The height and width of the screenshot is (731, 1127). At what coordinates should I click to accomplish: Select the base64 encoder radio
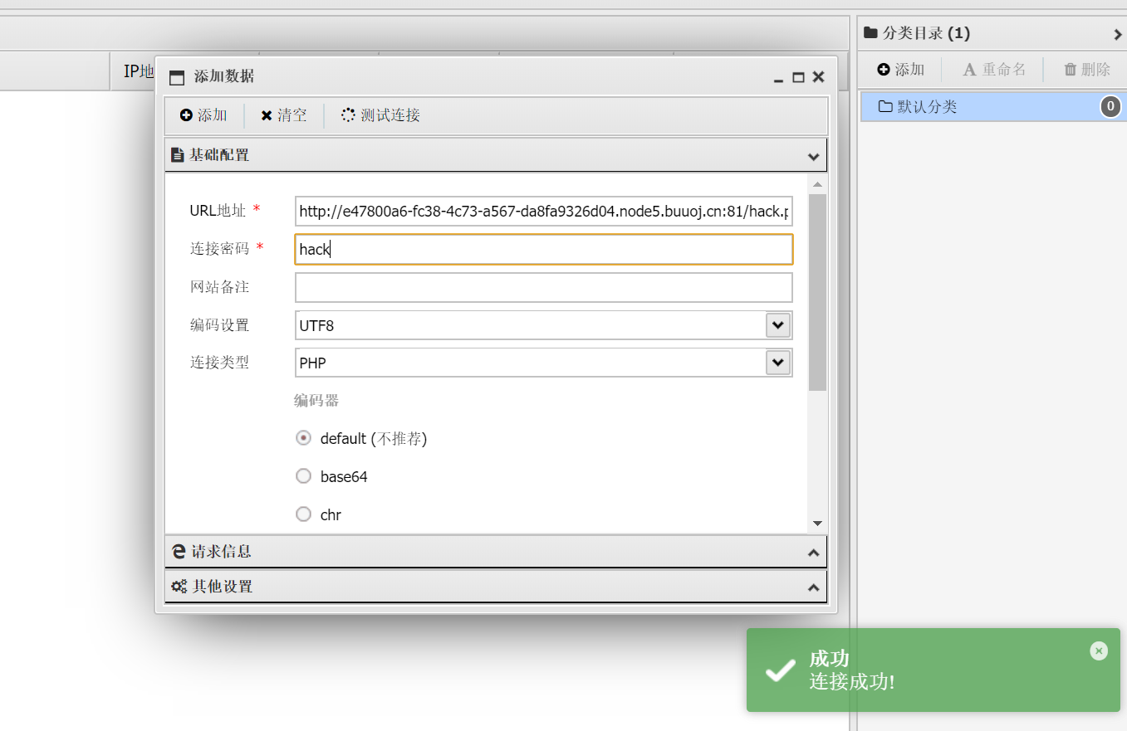pyautogui.click(x=304, y=476)
